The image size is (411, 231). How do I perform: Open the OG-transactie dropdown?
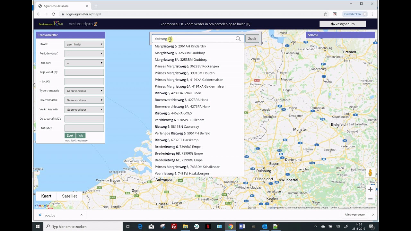pos(84,100)
